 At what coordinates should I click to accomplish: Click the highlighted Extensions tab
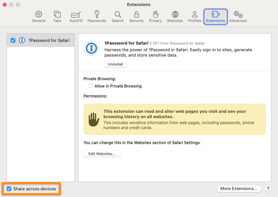click(x=215, y=17)
